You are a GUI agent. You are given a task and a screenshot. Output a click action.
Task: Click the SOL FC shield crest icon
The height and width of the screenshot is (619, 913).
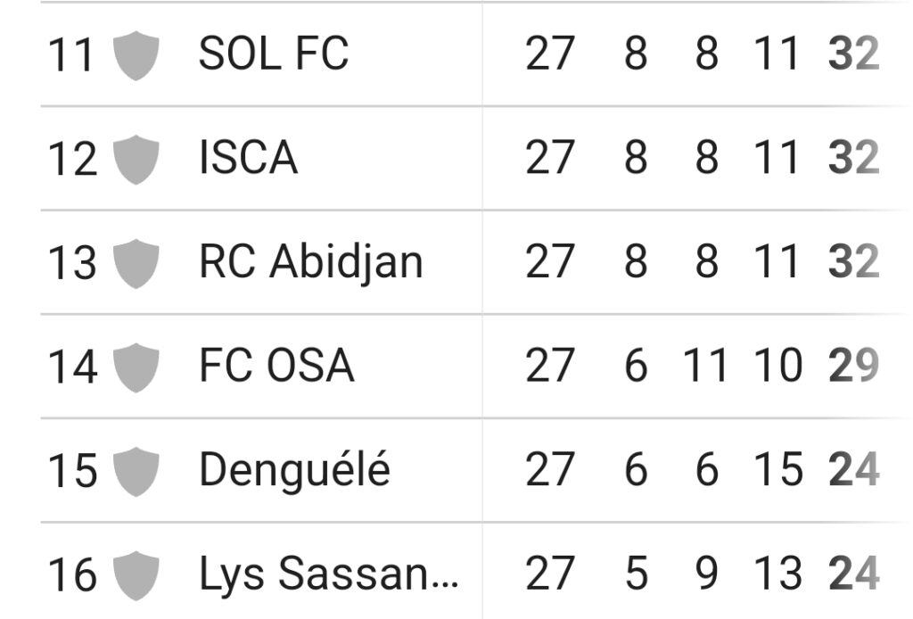click(136, 55)
